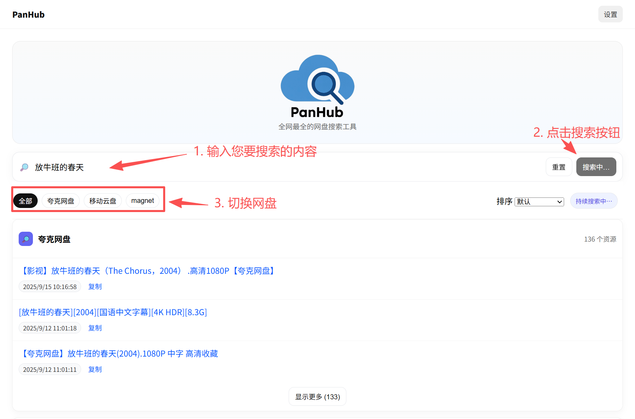
Task: Click 显示更多 (133) button
Action: (x=317, y=397)
